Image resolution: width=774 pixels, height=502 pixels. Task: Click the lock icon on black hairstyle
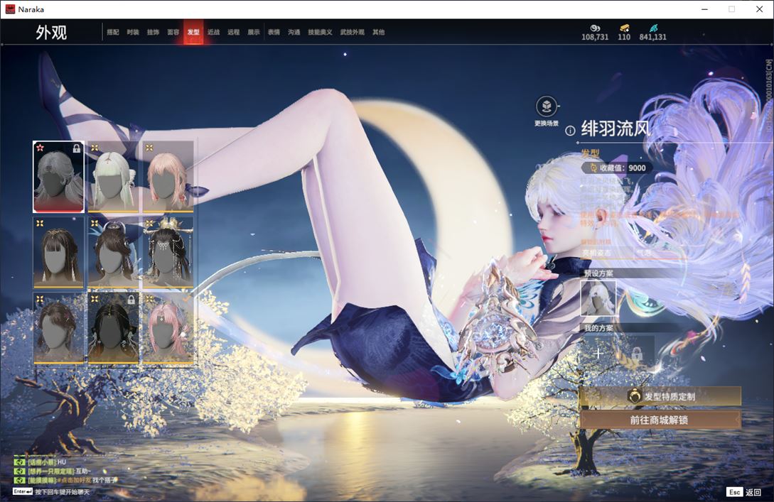(x=131, y=300)
